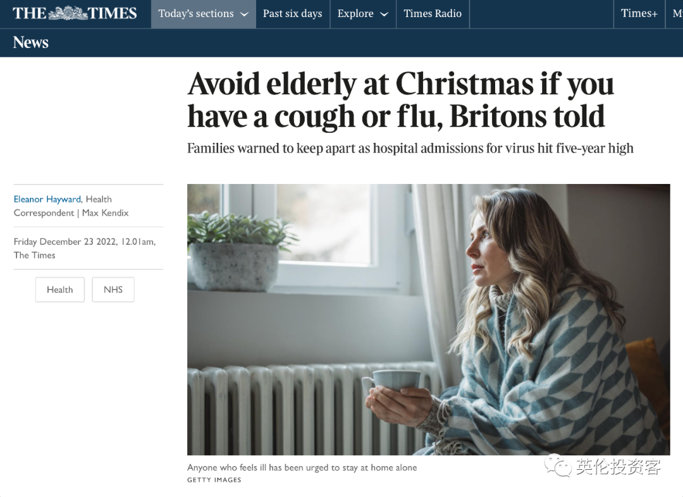Image resolution: width=683 pixels, height=497 pixels.
Task: Open the News section heading
Action: coord(30,42)
